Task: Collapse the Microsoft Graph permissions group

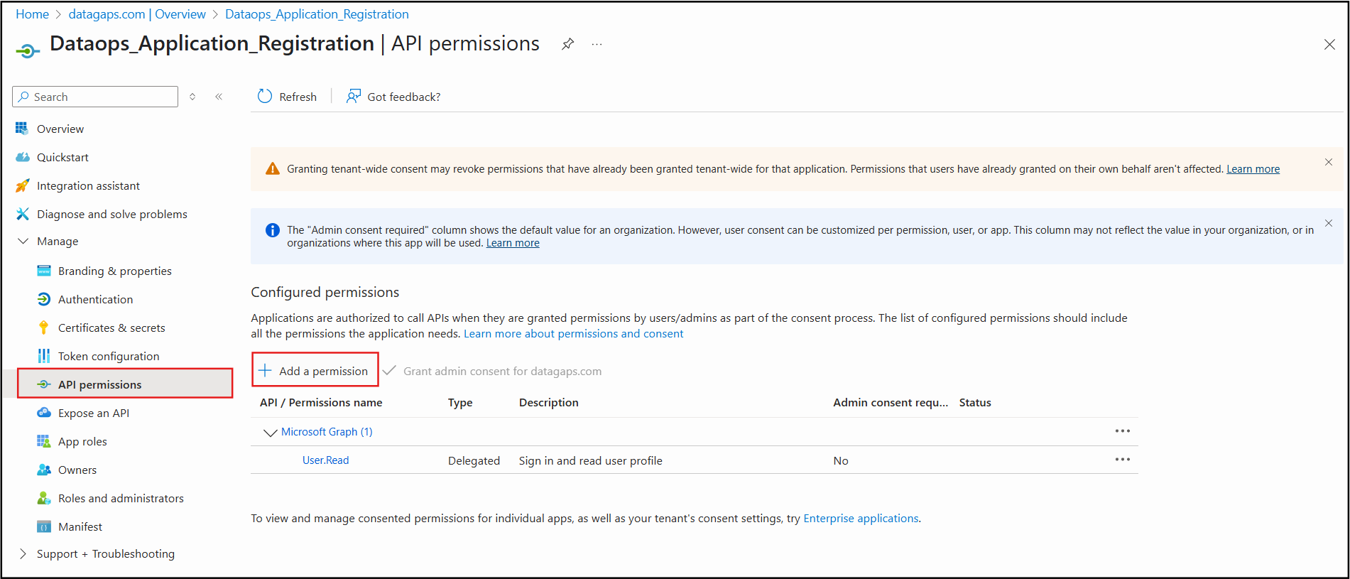Action: [270, 432]
